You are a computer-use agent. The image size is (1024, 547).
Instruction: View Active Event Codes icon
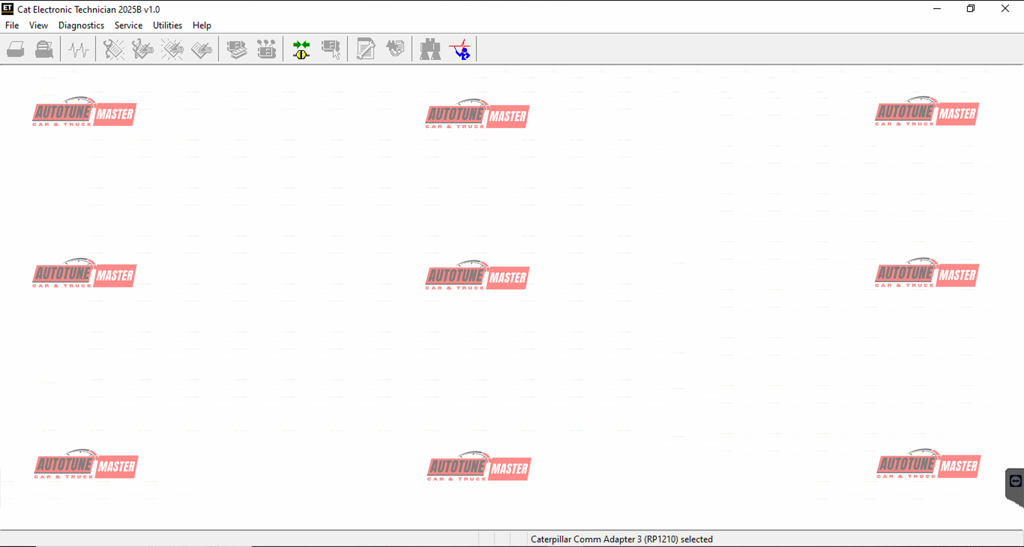(x=172, y=49)
